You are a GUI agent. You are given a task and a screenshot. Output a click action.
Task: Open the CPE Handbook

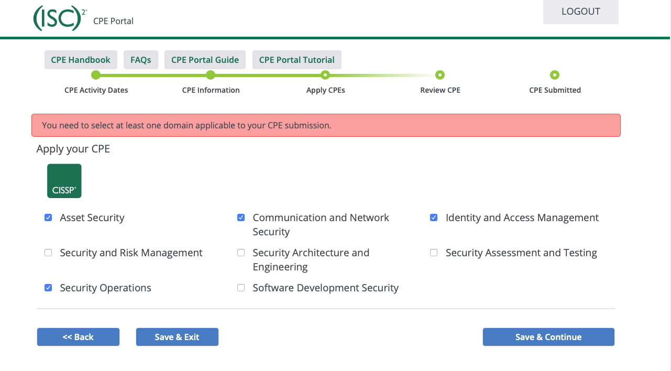(81, 60)
